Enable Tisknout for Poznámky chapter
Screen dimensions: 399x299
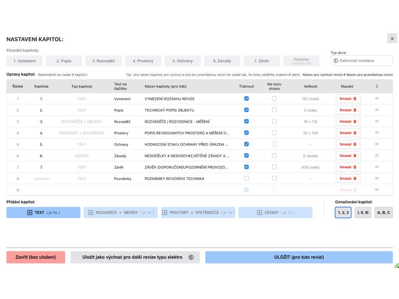tap(246, 178)
